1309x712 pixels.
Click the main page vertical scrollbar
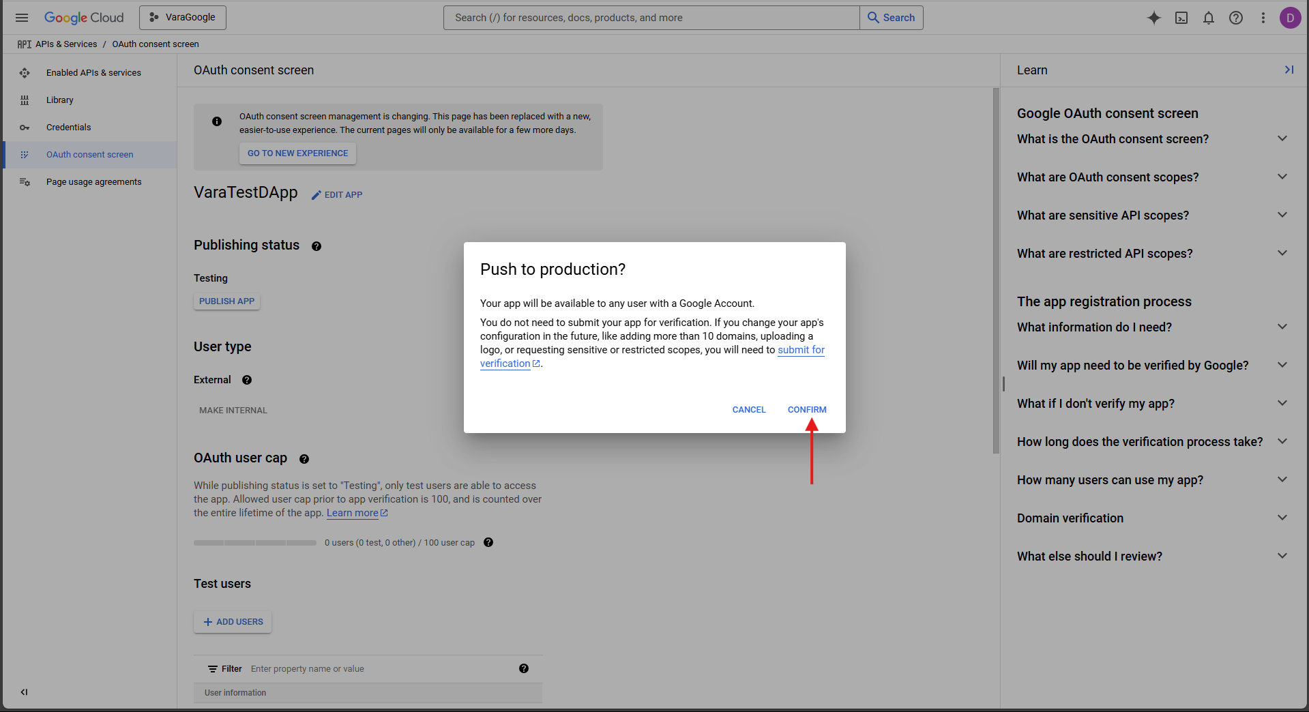click(996, 271)
